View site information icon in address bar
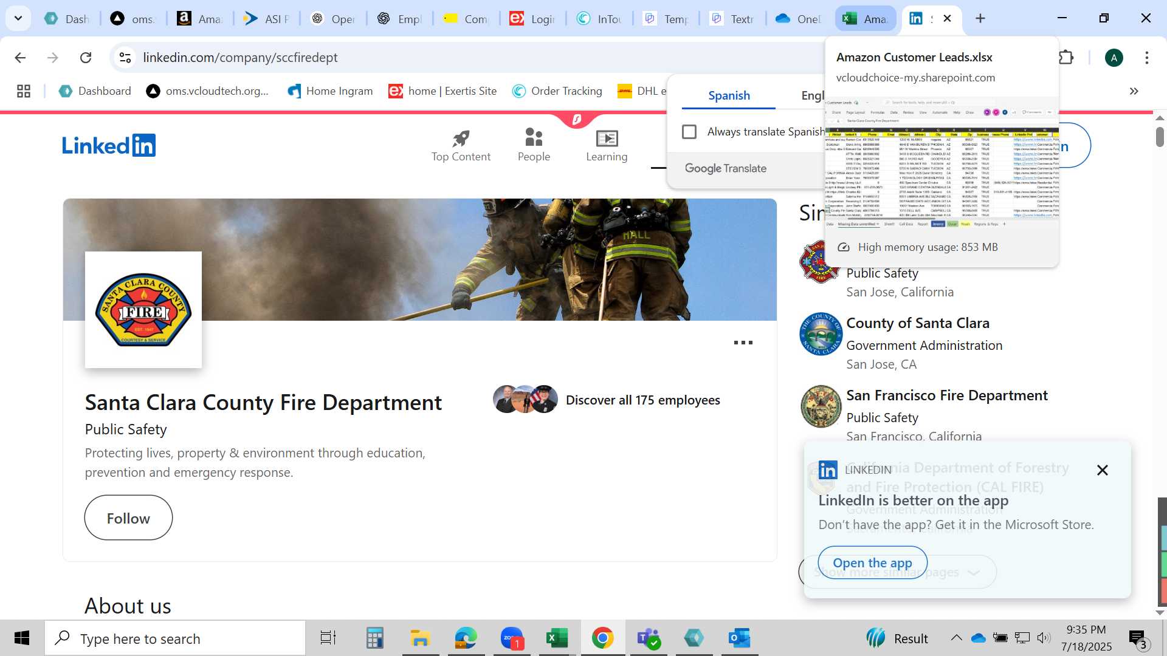Viewport: 1167px width, 656px height. click(125, 58)
